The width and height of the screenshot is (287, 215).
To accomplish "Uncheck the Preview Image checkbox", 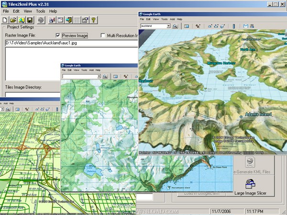I will click(x=58, y=35).
